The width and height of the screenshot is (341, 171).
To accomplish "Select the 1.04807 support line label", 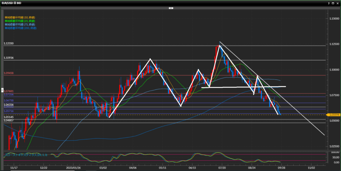I will (9, 121).
